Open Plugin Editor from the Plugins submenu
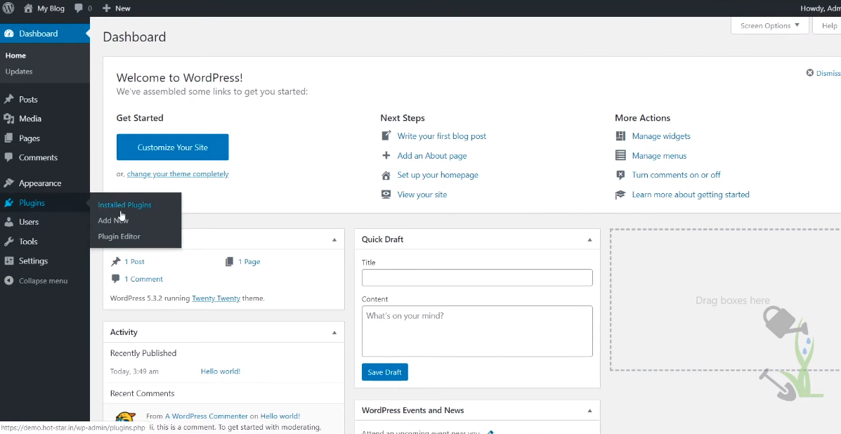 [x=119, y=237]
